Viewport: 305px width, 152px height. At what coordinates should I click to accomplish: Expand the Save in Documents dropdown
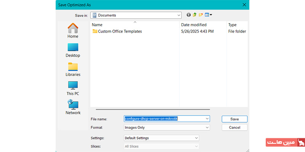178,15
